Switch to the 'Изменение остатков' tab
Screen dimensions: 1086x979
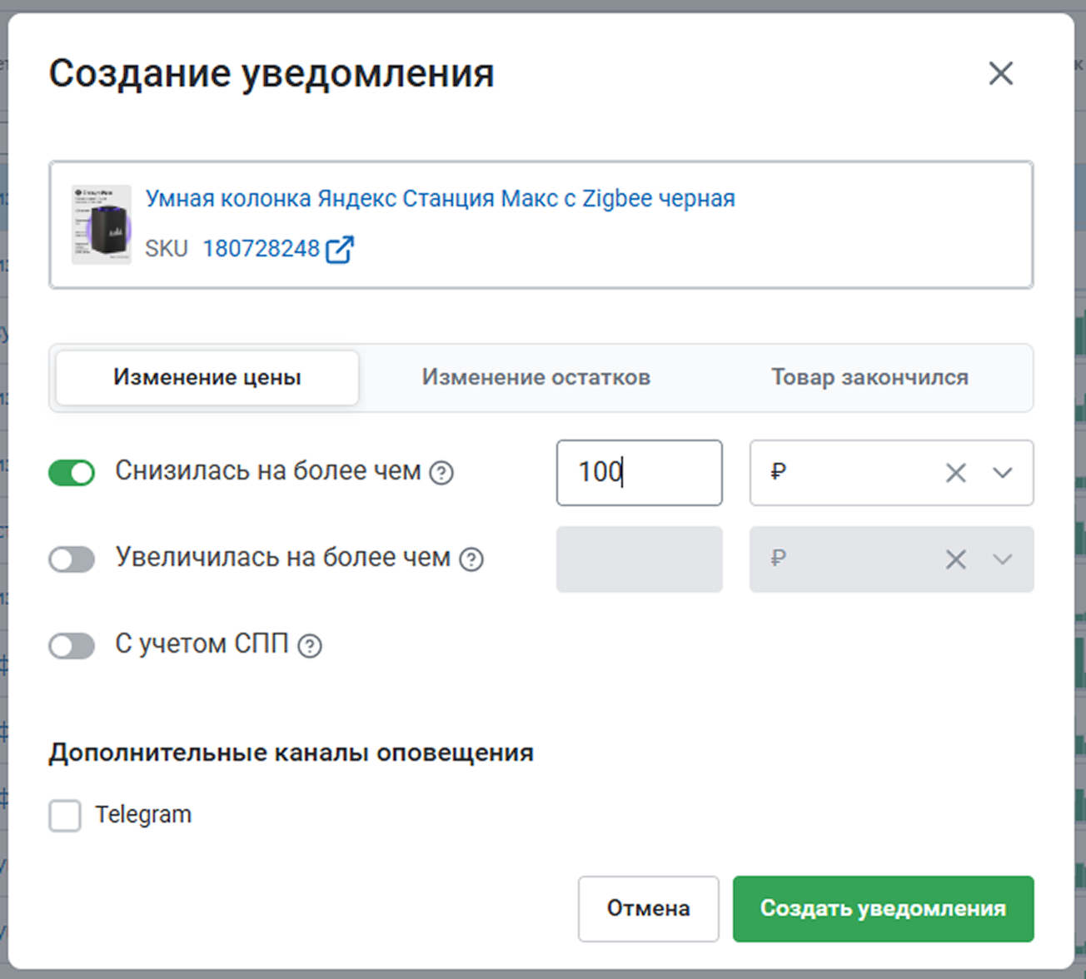(x=536, y=377)
